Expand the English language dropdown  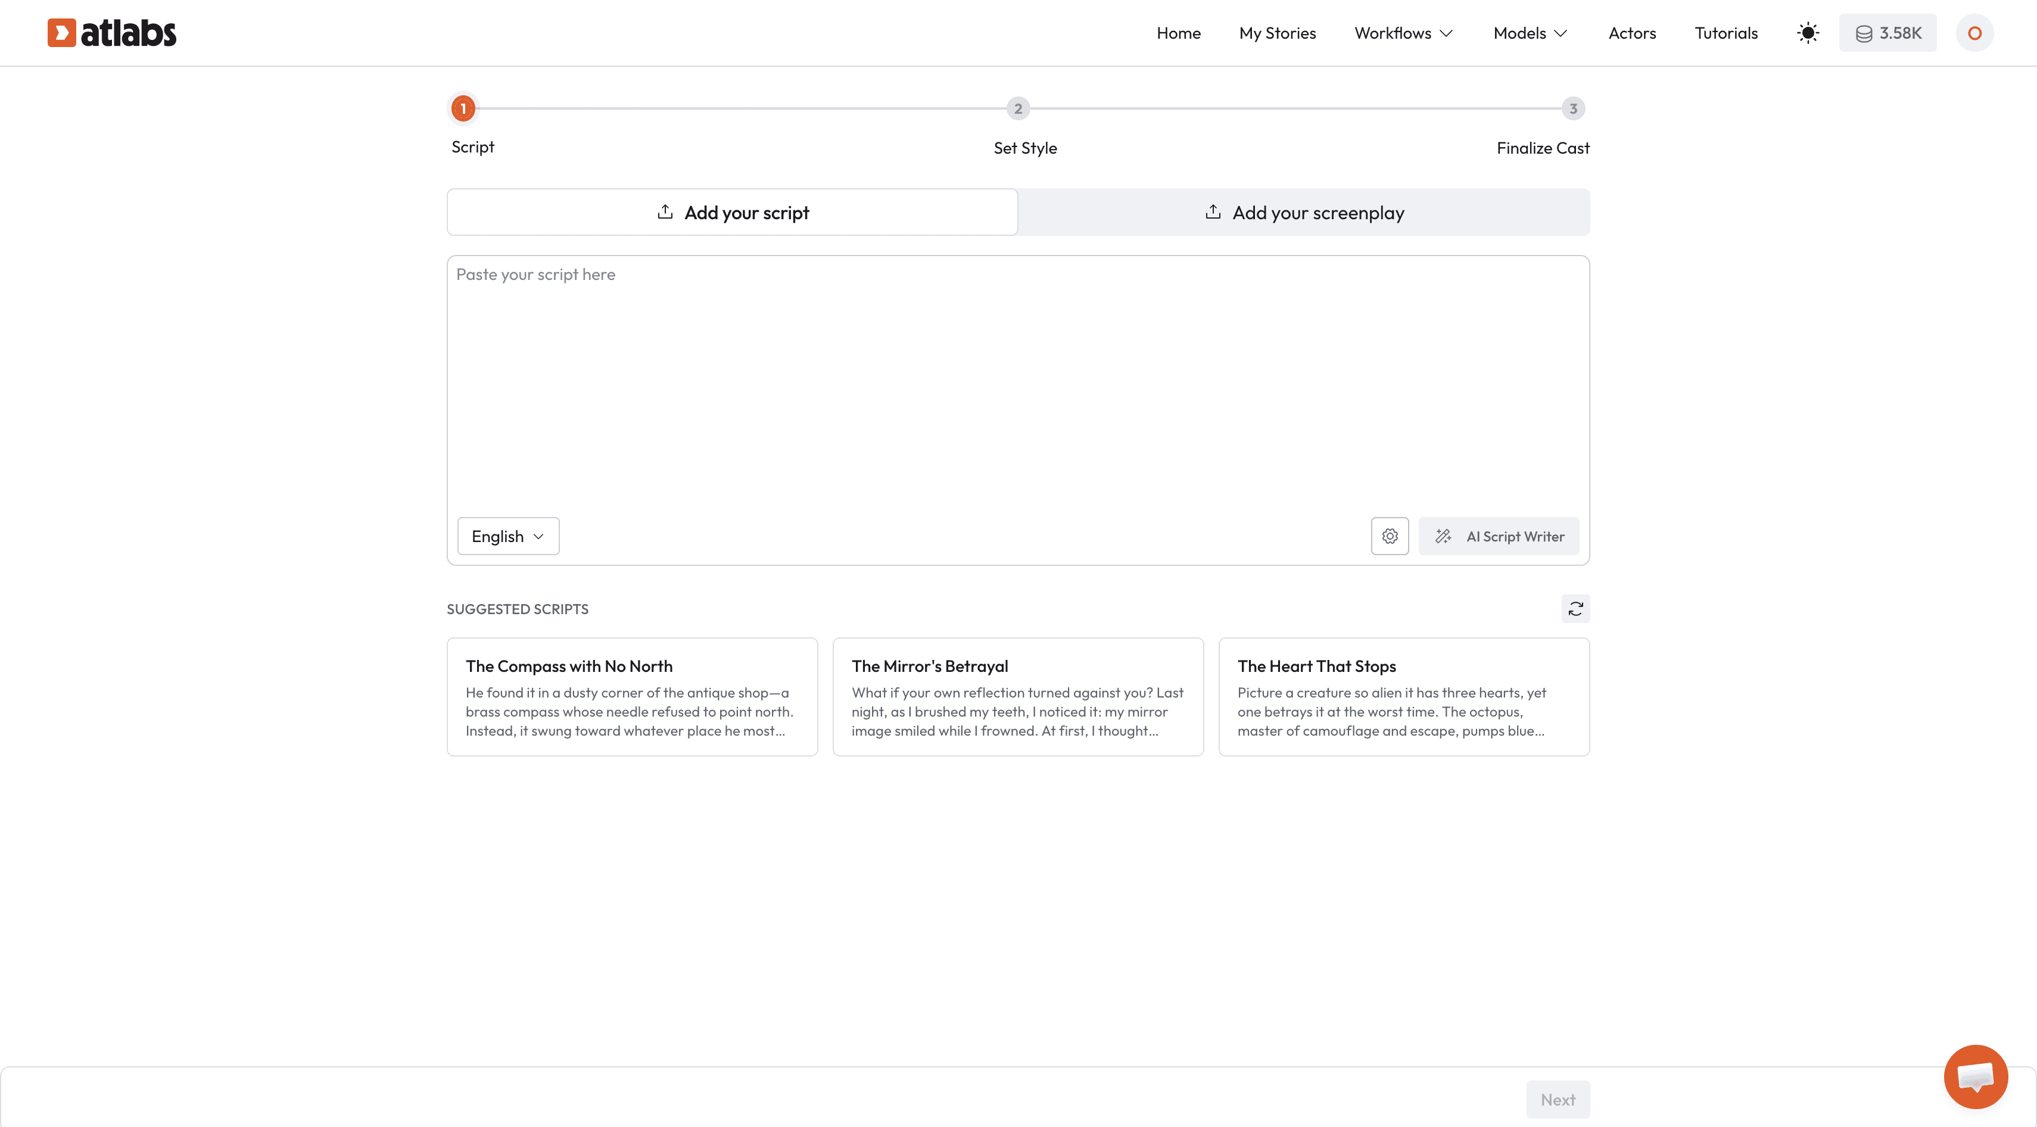pyautogui.click(x=507, y=536)
